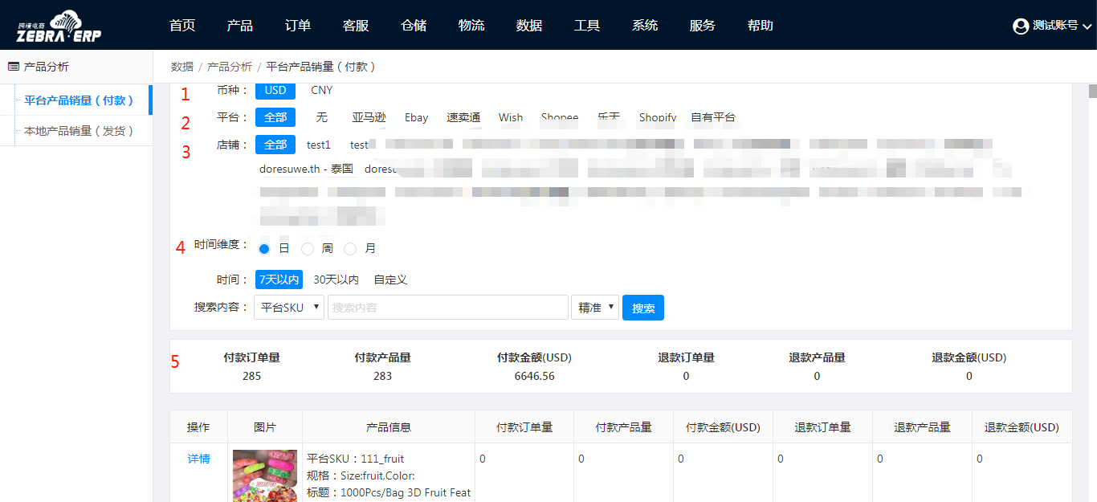Filter platform by 亚马逊
The width and height of the screenshot is (1097, 502).
(x=369, y=117)
